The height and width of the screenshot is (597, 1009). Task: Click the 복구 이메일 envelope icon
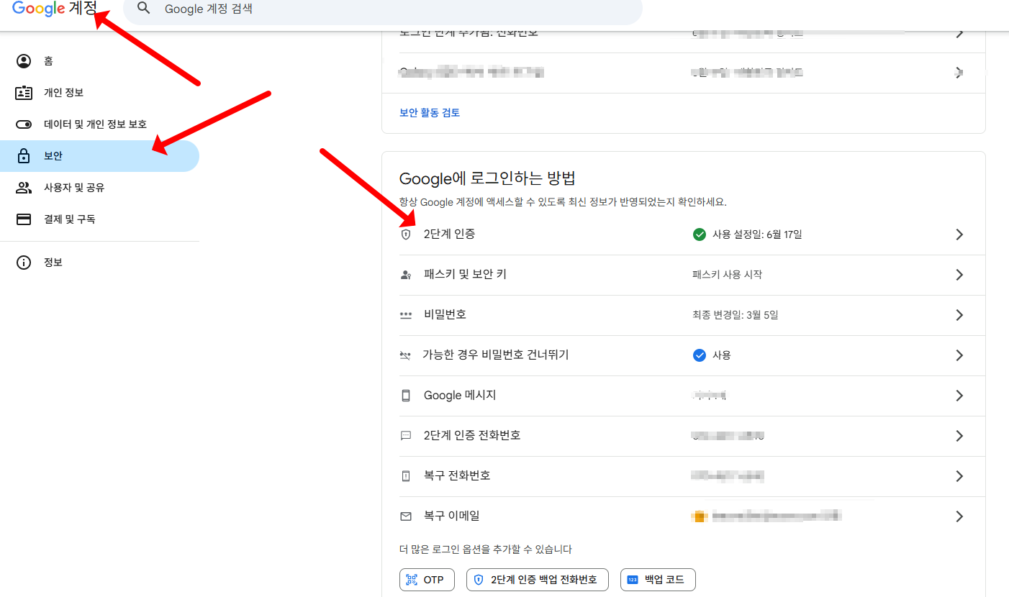tap(406, 516)
